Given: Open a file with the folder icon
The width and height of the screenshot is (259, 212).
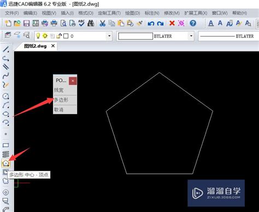Looking at the screenshot, I should pos(17,23).
